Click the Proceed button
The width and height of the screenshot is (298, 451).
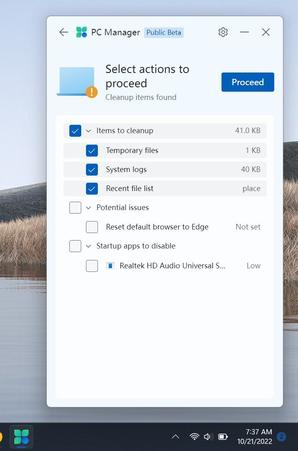pos(248,82)
